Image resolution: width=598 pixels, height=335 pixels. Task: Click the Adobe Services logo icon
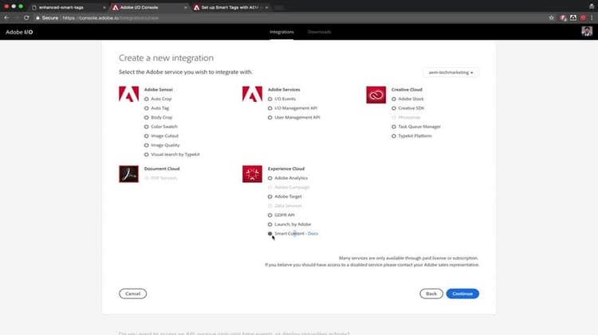[x=252, y=94]
